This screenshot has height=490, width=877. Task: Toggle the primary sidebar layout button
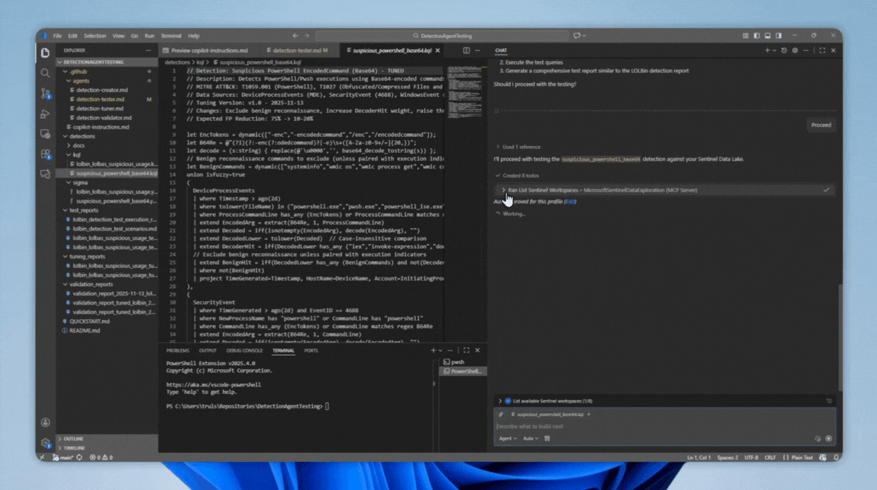pos(756,36)
